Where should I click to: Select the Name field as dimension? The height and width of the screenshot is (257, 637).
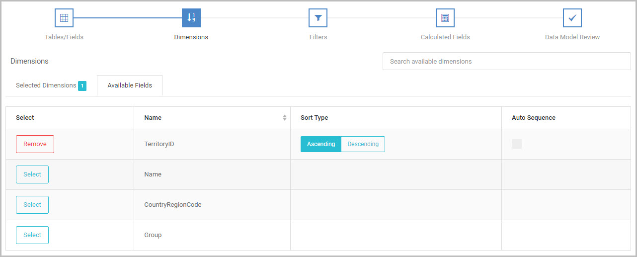coord(32,174)
